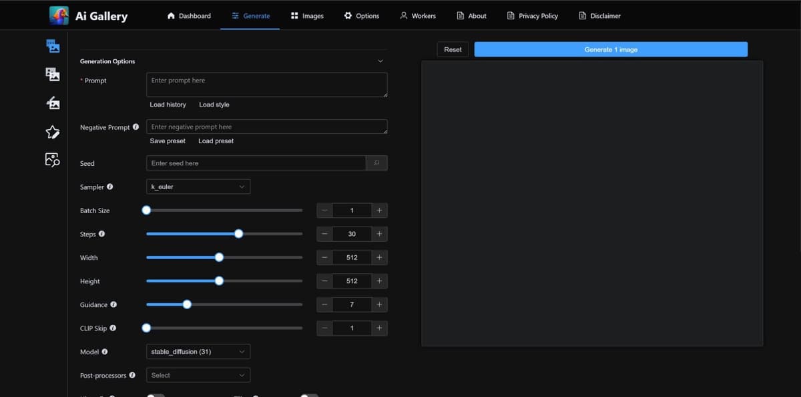
Task: Select the blue text-to-image sidebar icon
Action: (x=53, y=46)
